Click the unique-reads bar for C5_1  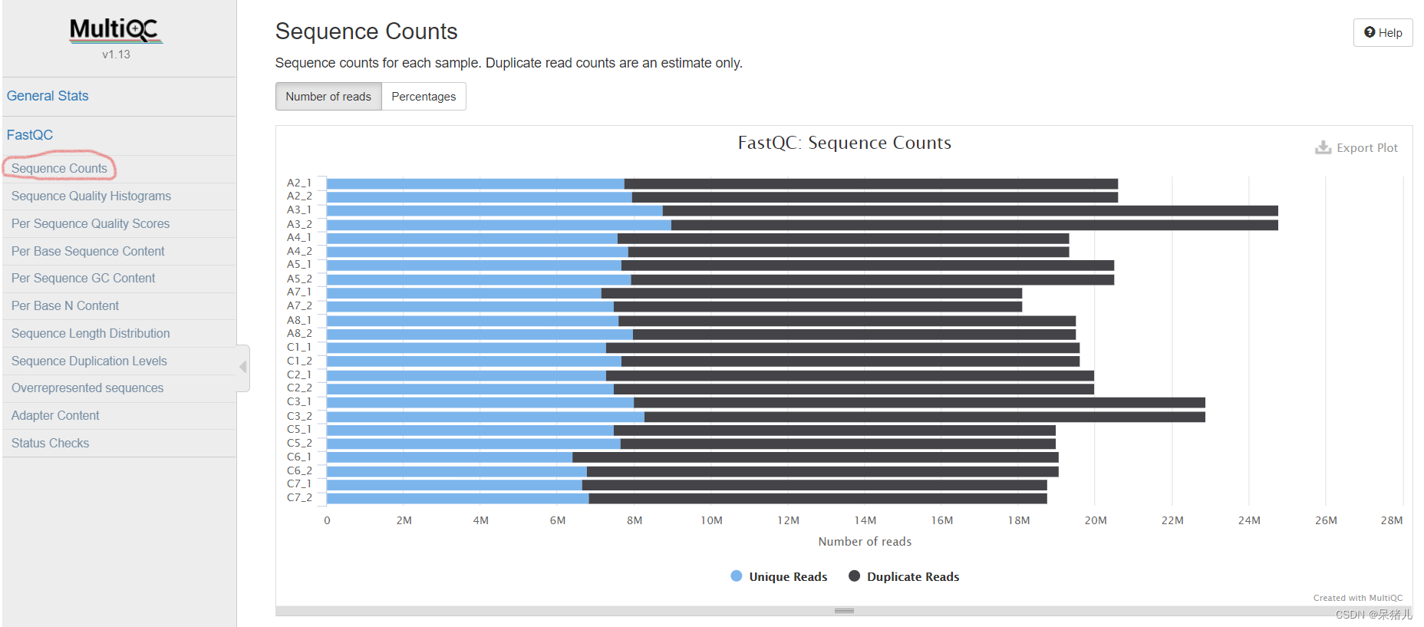click(470, 431)
